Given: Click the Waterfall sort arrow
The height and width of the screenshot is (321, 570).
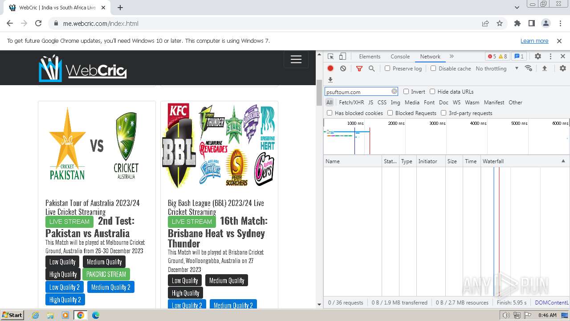Looking at the screenshot, I should point(563,161).
